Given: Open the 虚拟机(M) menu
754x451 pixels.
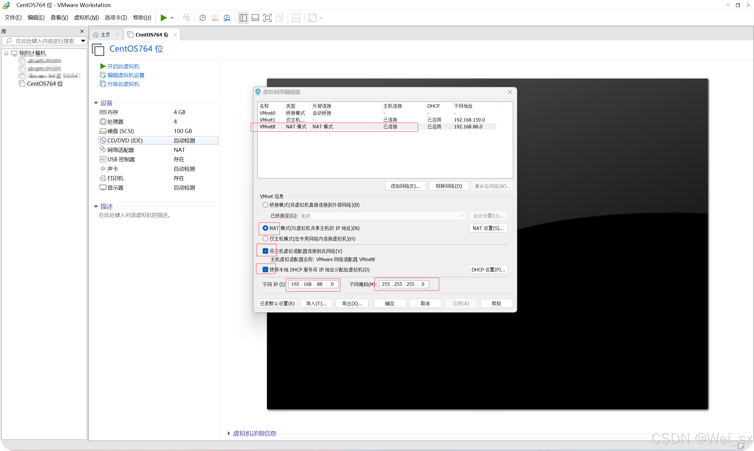Looking at the screenshot, I should click(86, 18).
